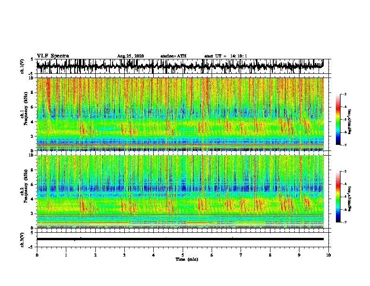Click time axis tick label '4'
This screenshot has width=370, height=286.
pyautogui.click(x=154, y=255)
